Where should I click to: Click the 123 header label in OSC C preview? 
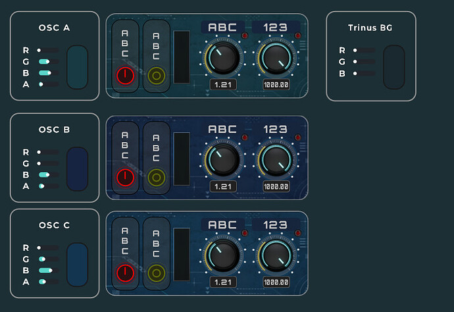pos(275,225)
